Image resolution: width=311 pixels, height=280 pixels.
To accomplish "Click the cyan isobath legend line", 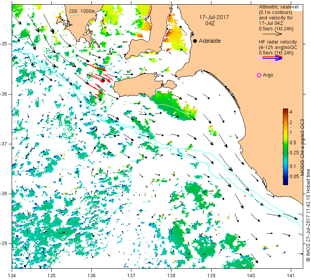I will 75,15.
